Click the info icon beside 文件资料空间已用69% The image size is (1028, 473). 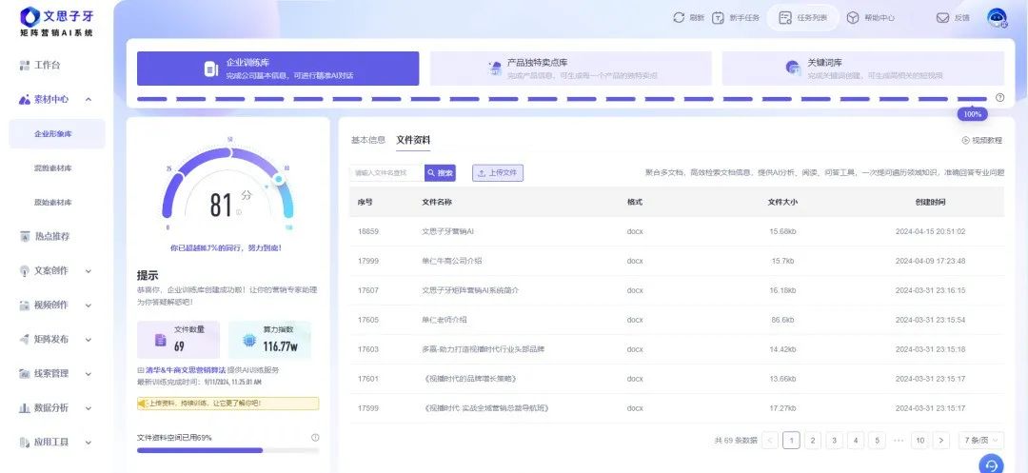click(315, 438)
